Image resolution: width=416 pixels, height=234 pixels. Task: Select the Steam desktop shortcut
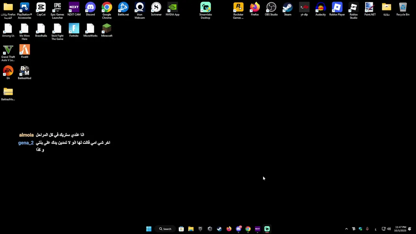tap(288, 9)
